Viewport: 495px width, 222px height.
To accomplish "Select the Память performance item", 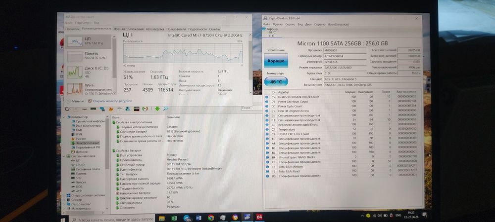I will coord(89,56).
